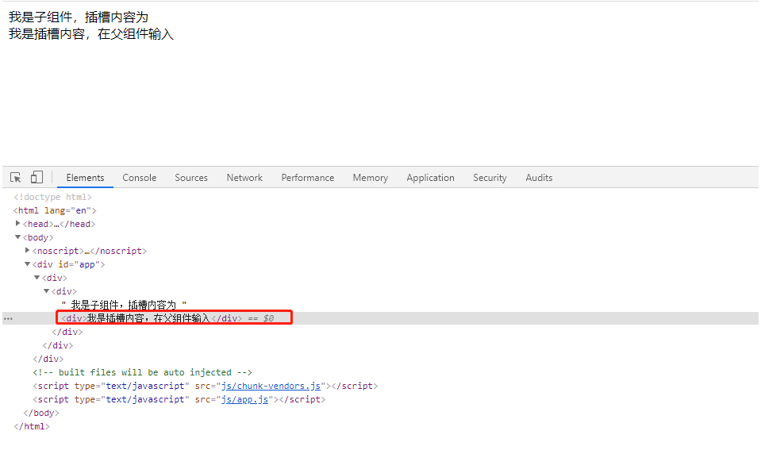The image size is (761, 454).
Task: Activate the inspect element picker icon
Action: (x=16, y=177)
